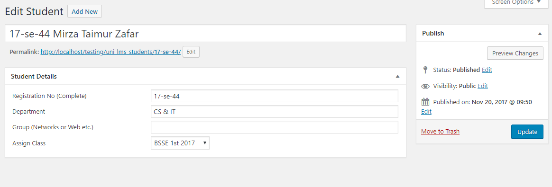This screenshot has height=187, width=552.
Task: Click the empty Group input field
Action: tap(274, 127)
